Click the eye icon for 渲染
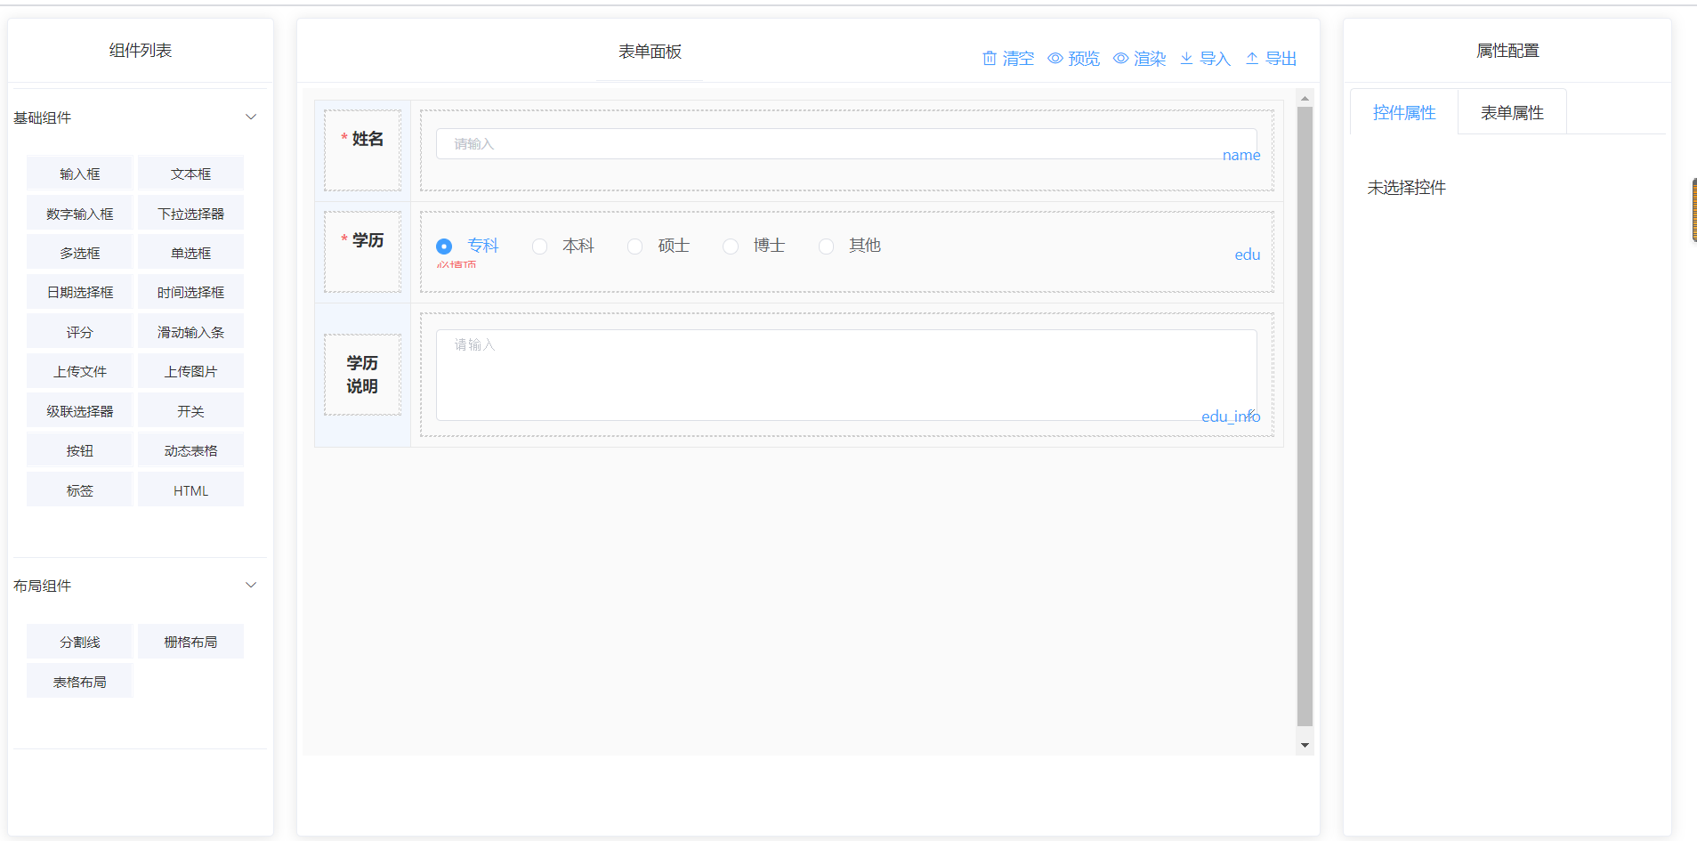1697x841 pixels. [x=1121, y=59]
